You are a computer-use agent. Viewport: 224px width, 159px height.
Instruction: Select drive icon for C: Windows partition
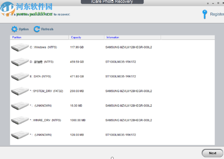point(20,47)
